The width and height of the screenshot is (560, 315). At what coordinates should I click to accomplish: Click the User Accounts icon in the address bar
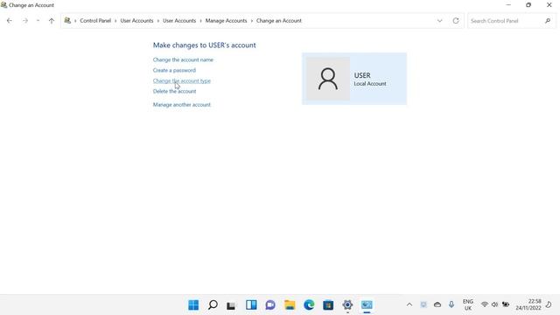click(67, 21)
